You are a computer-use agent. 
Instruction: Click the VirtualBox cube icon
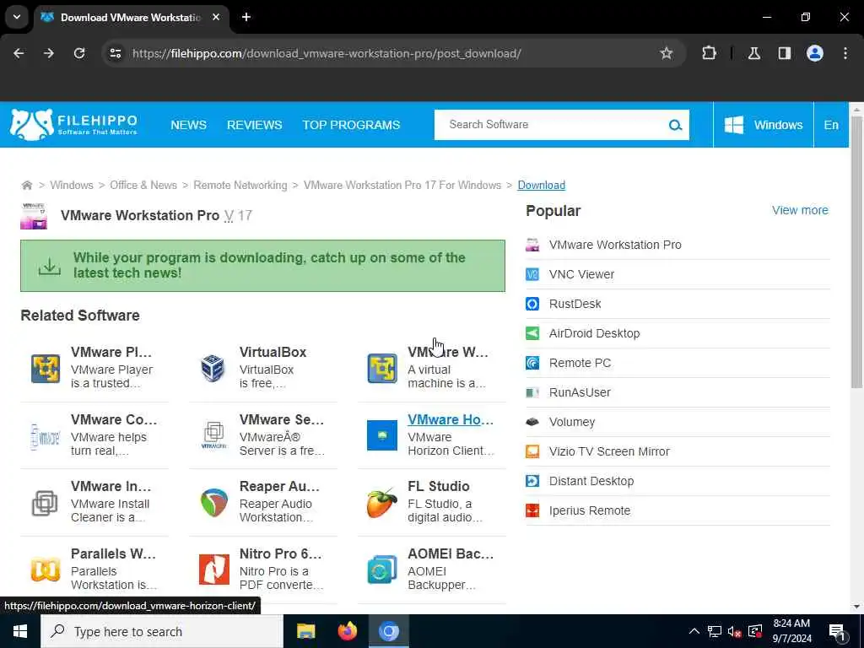(213, 369)
